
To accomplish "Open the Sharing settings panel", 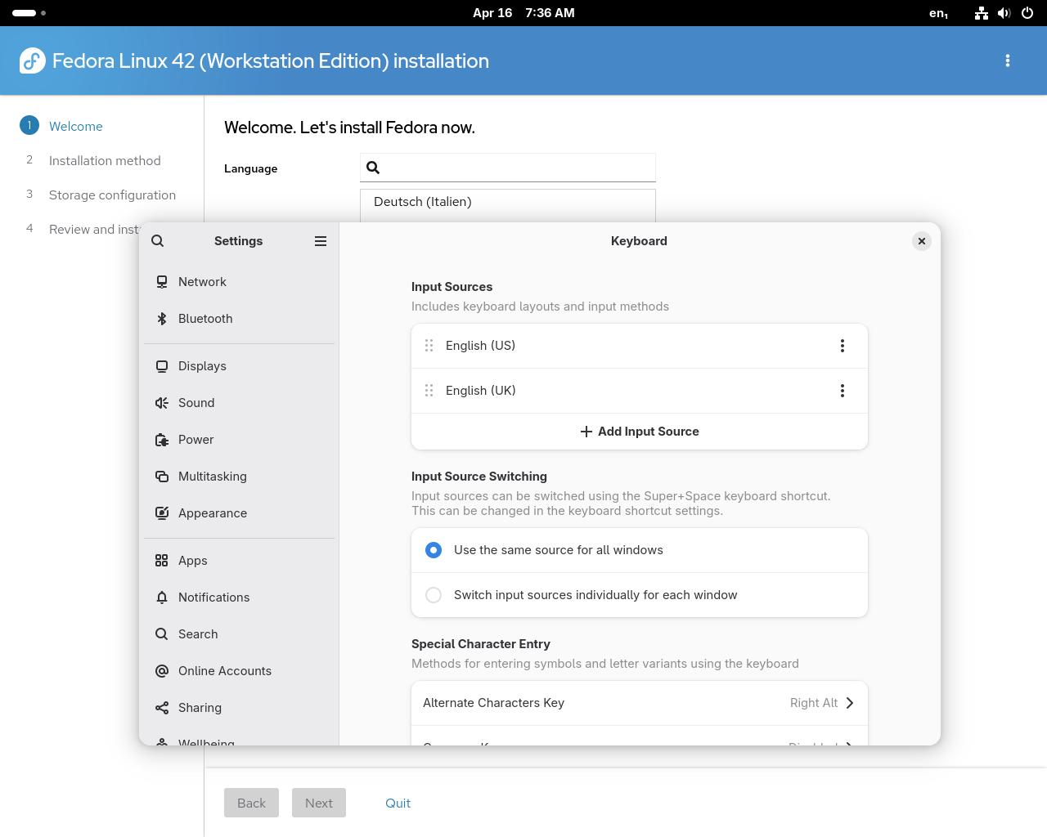I will click(x=239, y=708).
